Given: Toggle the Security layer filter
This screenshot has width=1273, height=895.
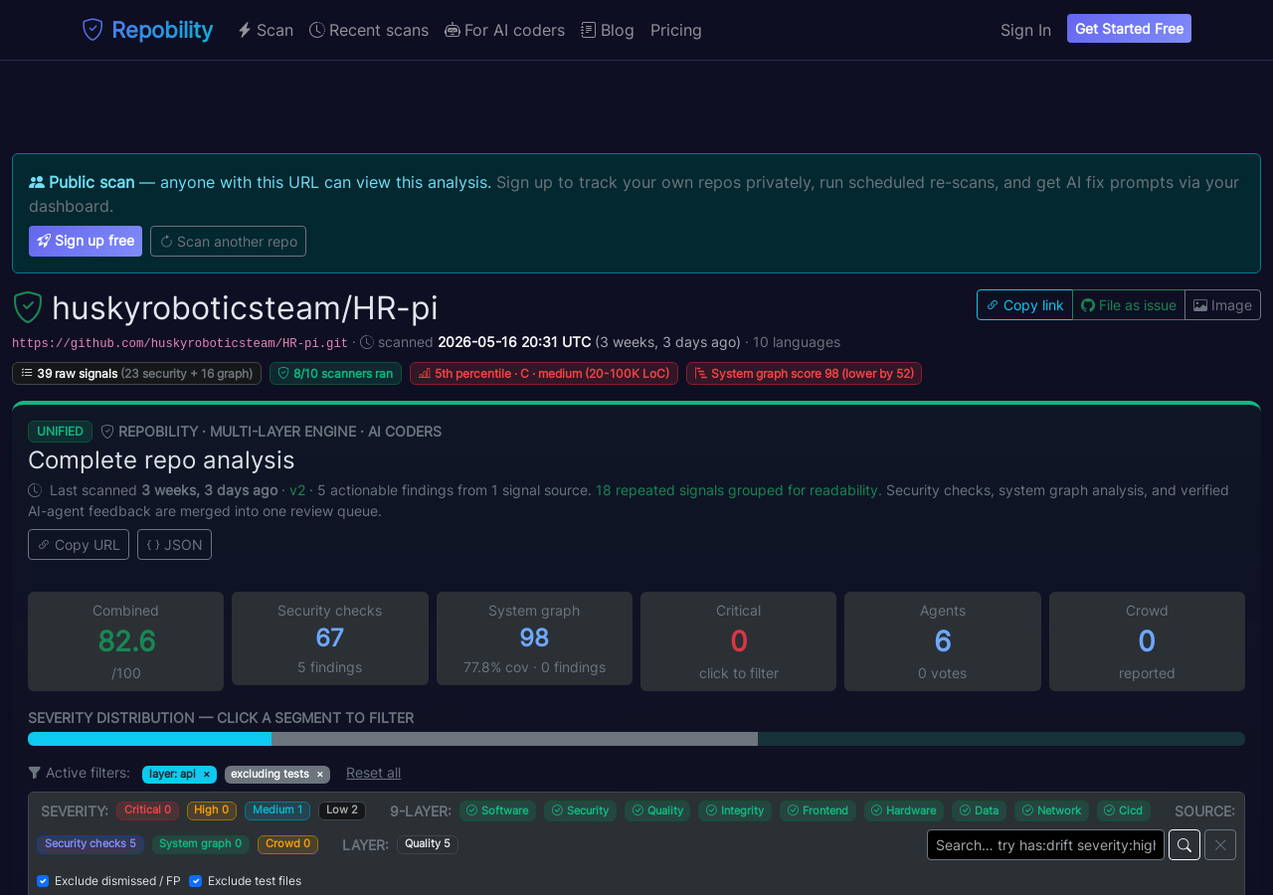Looking at the screenshot, I should pyautogui.click(x=580, y=810).
